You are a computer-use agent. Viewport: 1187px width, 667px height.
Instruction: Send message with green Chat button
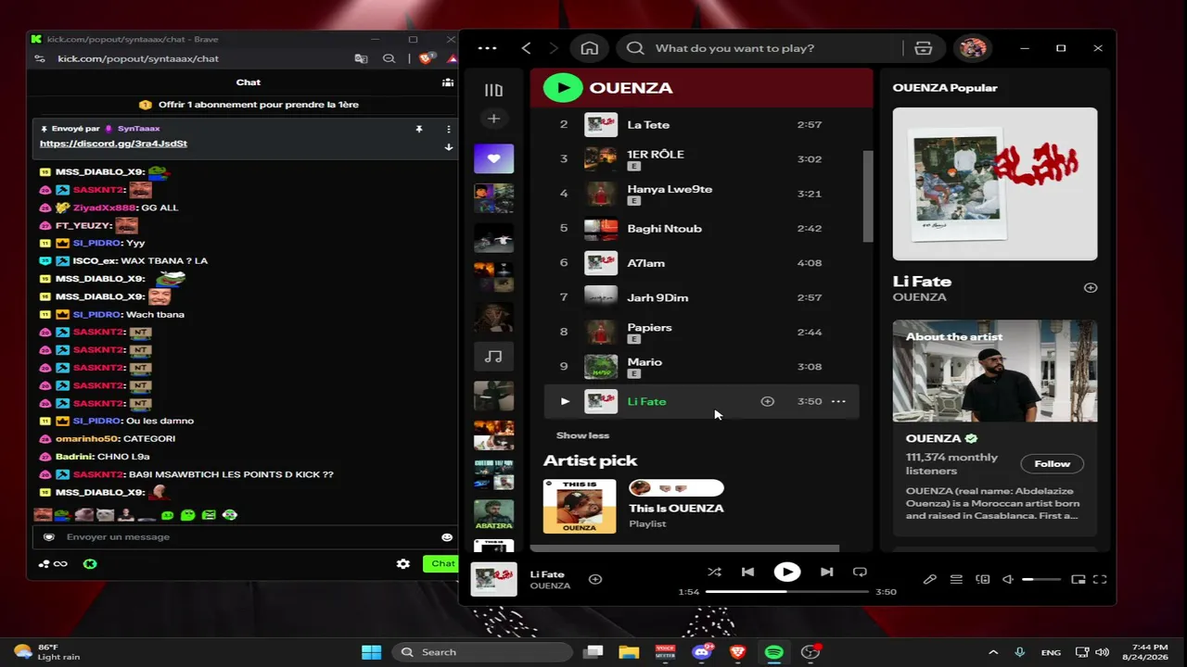click(x=441, y=563)
